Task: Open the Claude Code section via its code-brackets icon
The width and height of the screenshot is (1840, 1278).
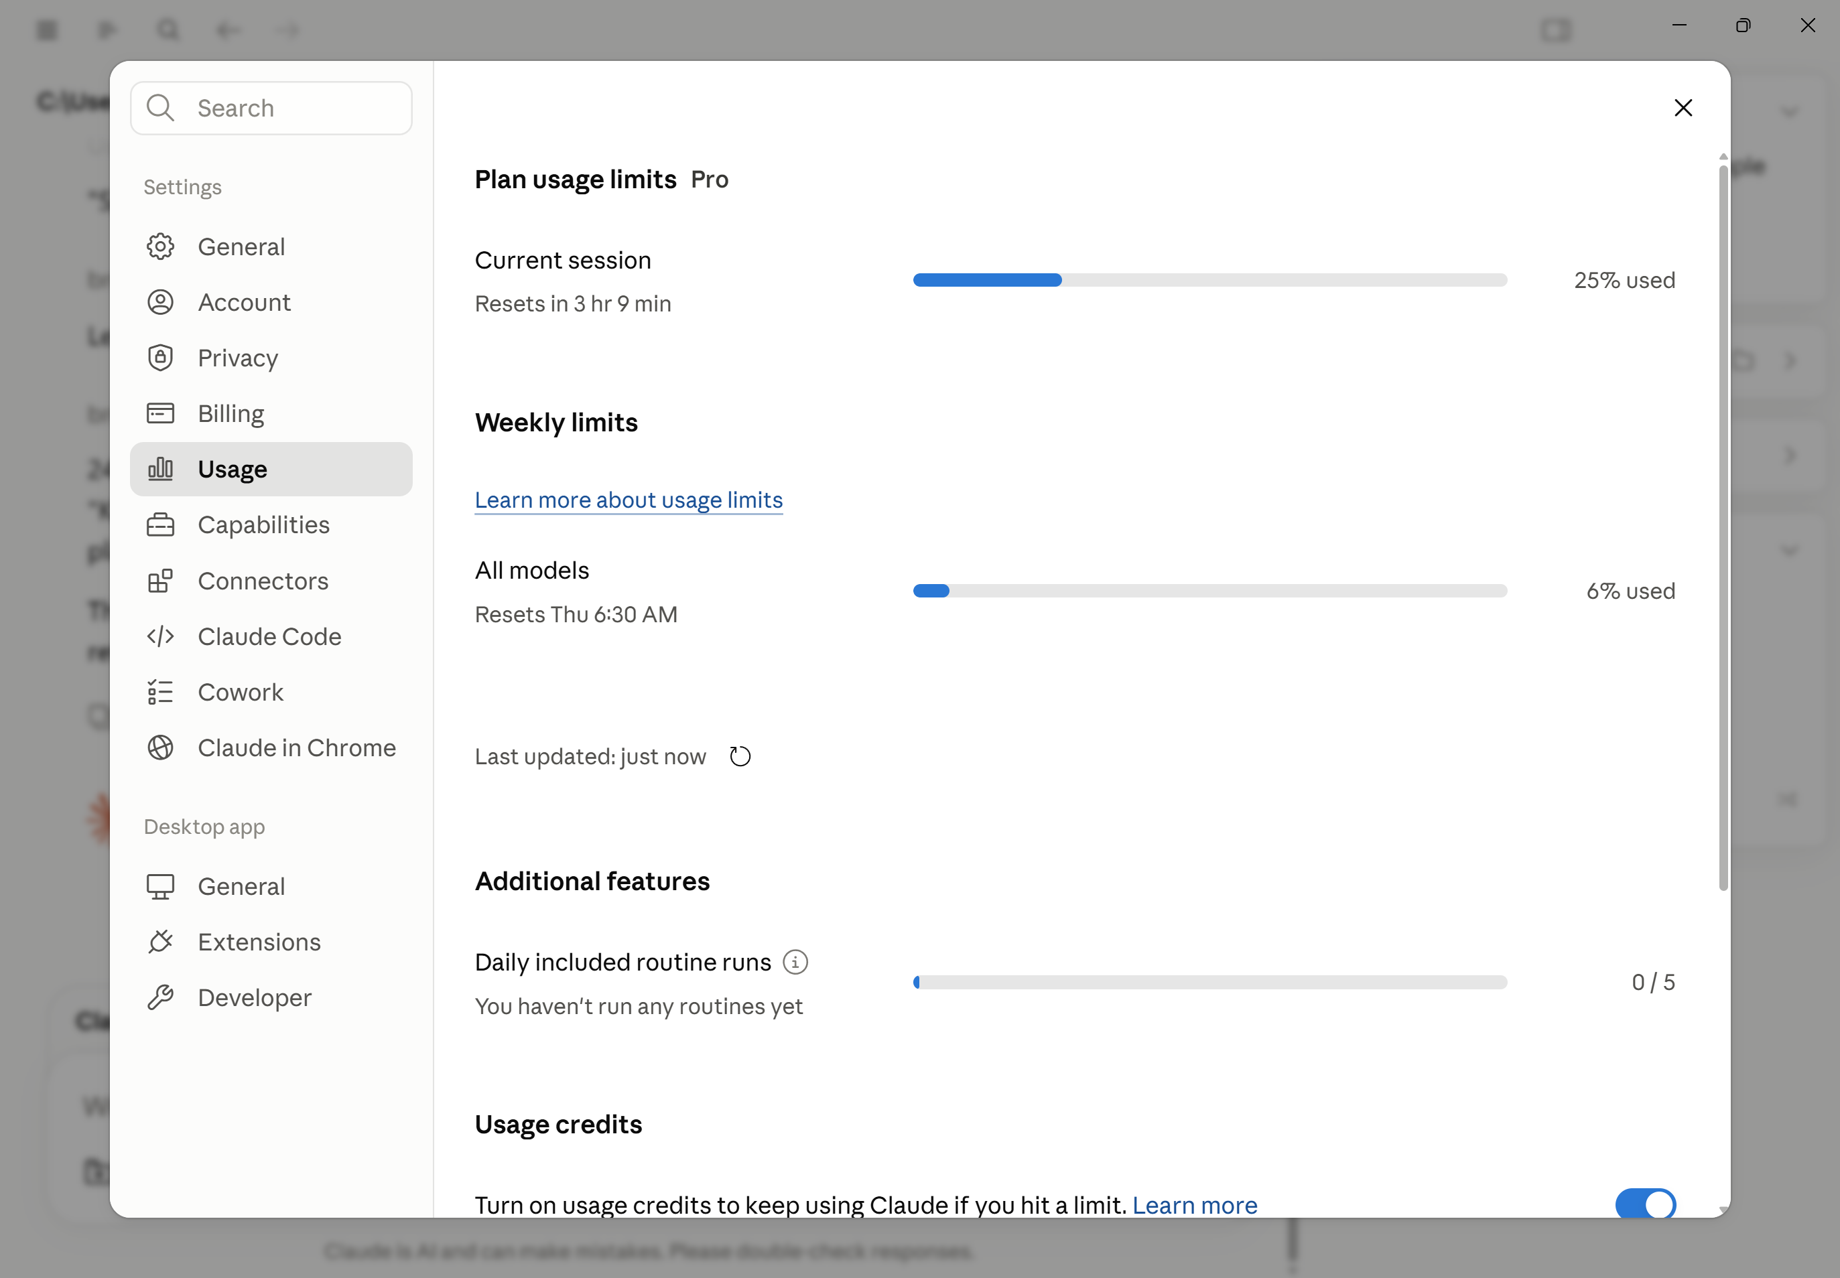Action: [160, 636]
